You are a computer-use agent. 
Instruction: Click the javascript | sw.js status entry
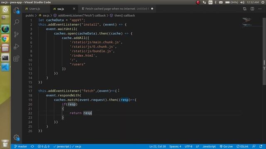click(67, 147)
